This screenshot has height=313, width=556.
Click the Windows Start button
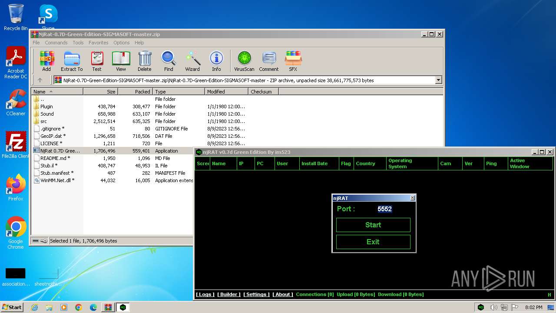point(12,307)
